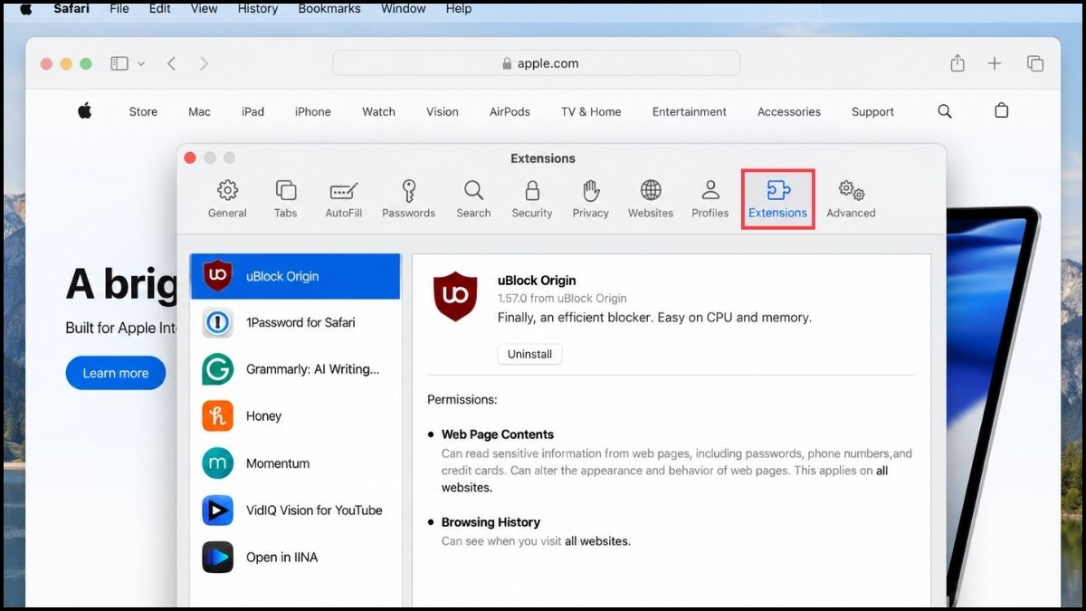Image resolution: width=1086 pixels, height=611 pixels.
Task: Select the Honey extension
Action: tap(295, 416)
